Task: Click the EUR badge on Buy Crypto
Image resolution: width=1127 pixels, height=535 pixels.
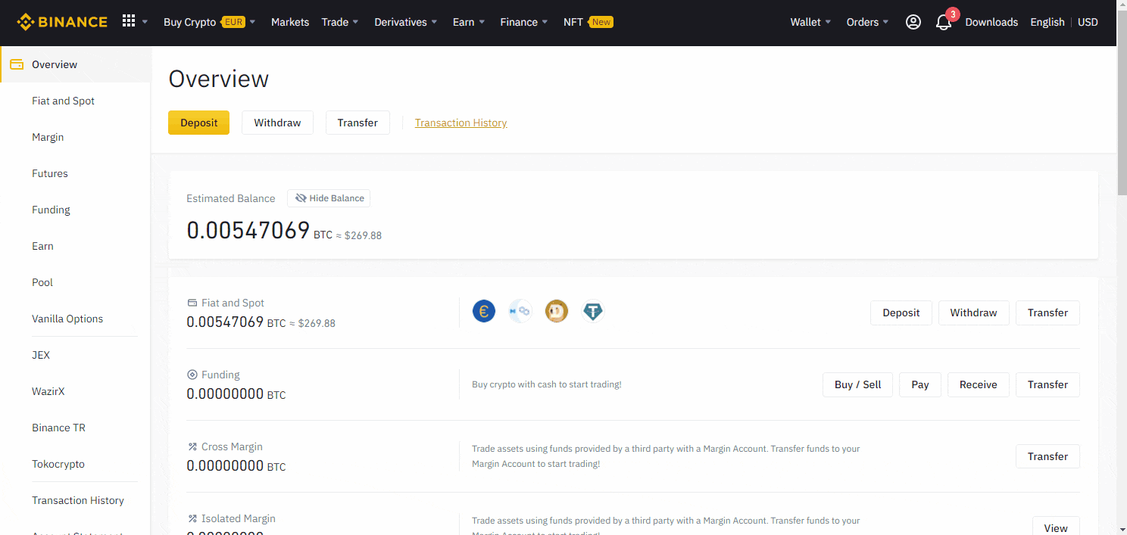Action: tap(233, 22)
